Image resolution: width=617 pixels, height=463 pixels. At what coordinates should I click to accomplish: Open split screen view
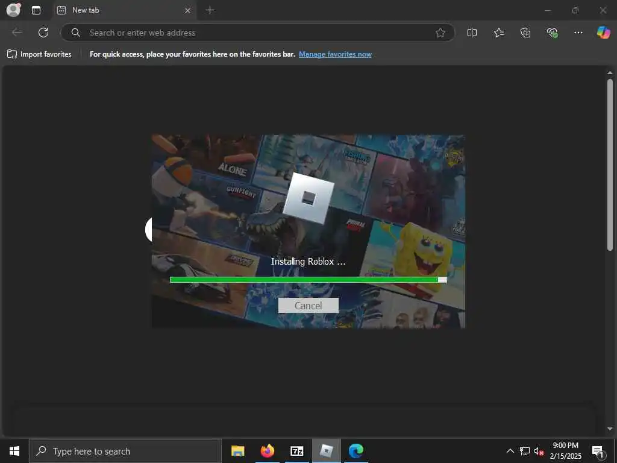click(472, 33)
